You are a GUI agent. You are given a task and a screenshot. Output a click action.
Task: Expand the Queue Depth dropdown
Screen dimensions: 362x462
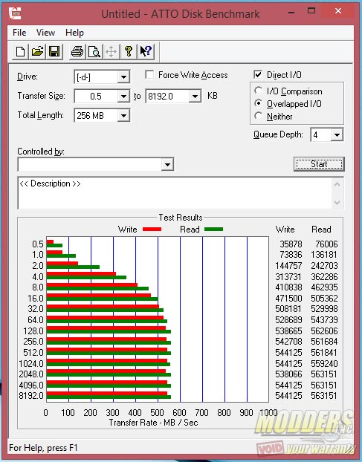click(x=337, y=135)
